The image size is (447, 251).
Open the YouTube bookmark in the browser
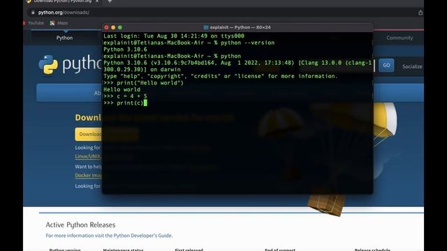coord(34,23)
